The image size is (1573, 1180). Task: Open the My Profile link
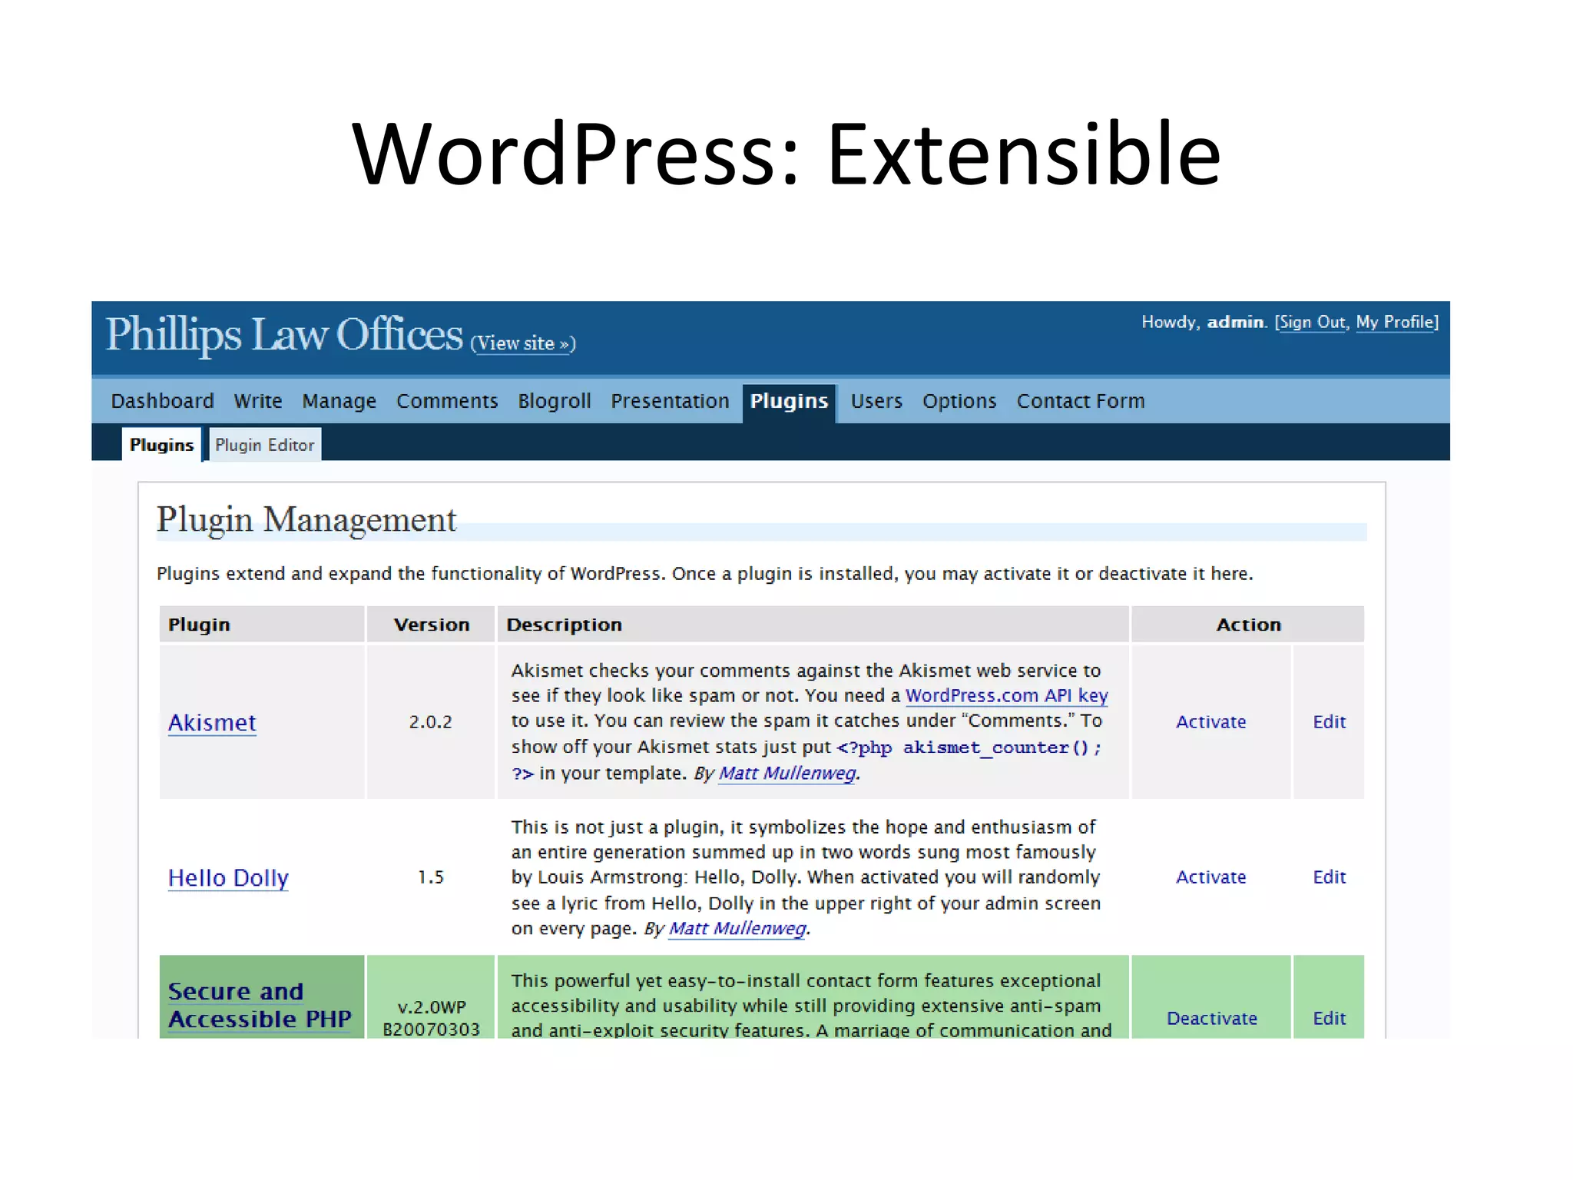(1395, 322)
